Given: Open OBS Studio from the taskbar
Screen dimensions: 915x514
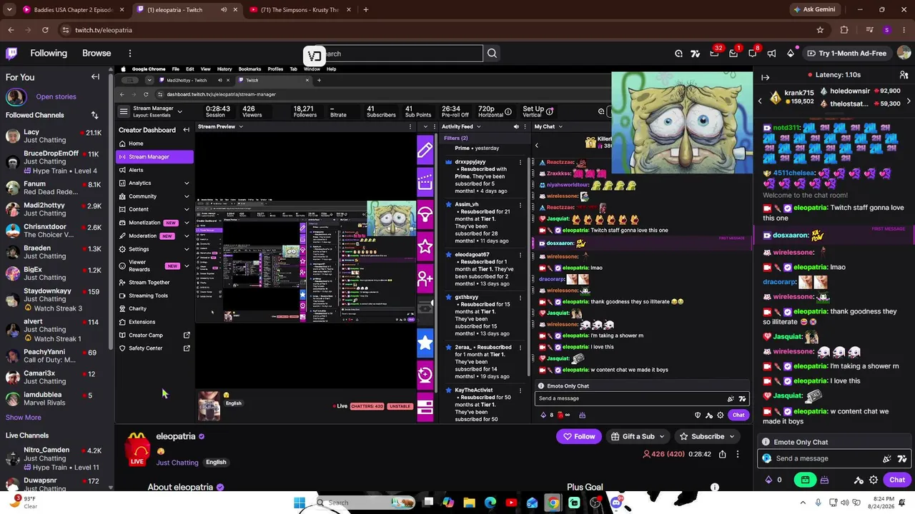Looking at the screenshot, I should (x=595, y=503).
